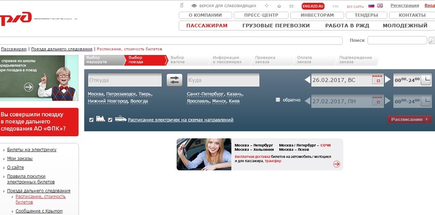The image size is (435, 215).
Task: Expand Поезда дальнего следования sidebar section
Action: tap(38, 191)
